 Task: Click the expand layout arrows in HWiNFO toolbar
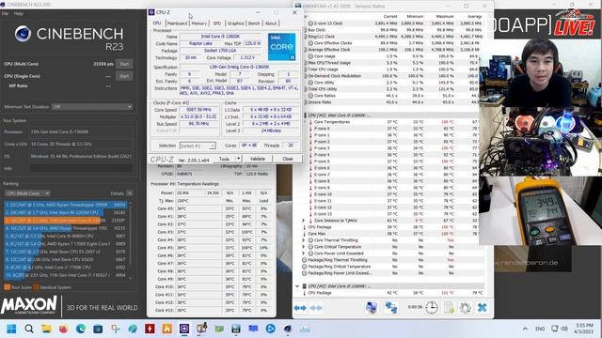(300, 308)
